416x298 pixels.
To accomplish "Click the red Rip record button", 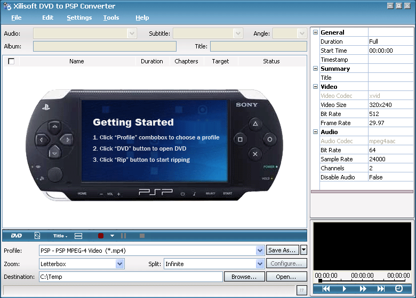I will point(101,236).
